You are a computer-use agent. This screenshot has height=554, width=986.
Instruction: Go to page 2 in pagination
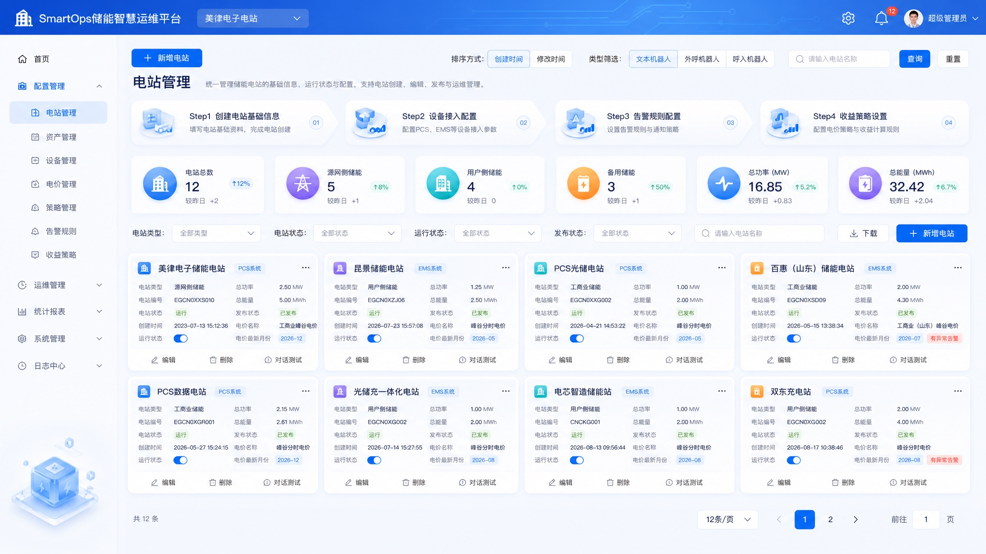(830, 519)
